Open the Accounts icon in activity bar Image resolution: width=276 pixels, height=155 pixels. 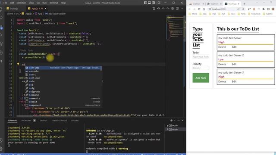[x=1, y=140]
